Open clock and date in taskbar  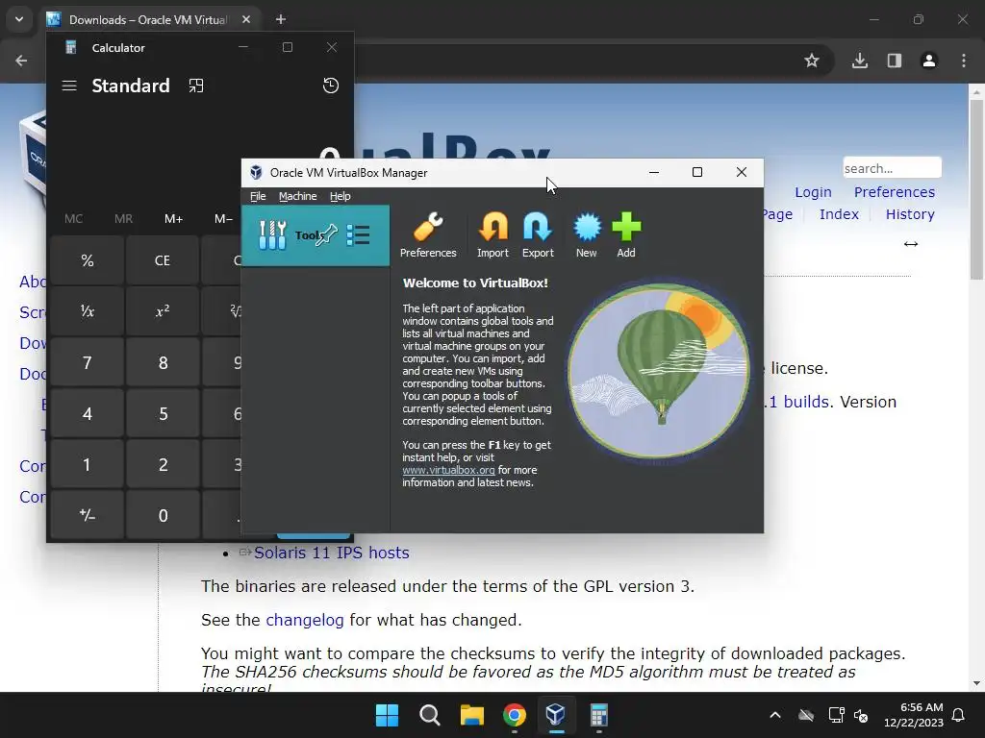[914, 715]
